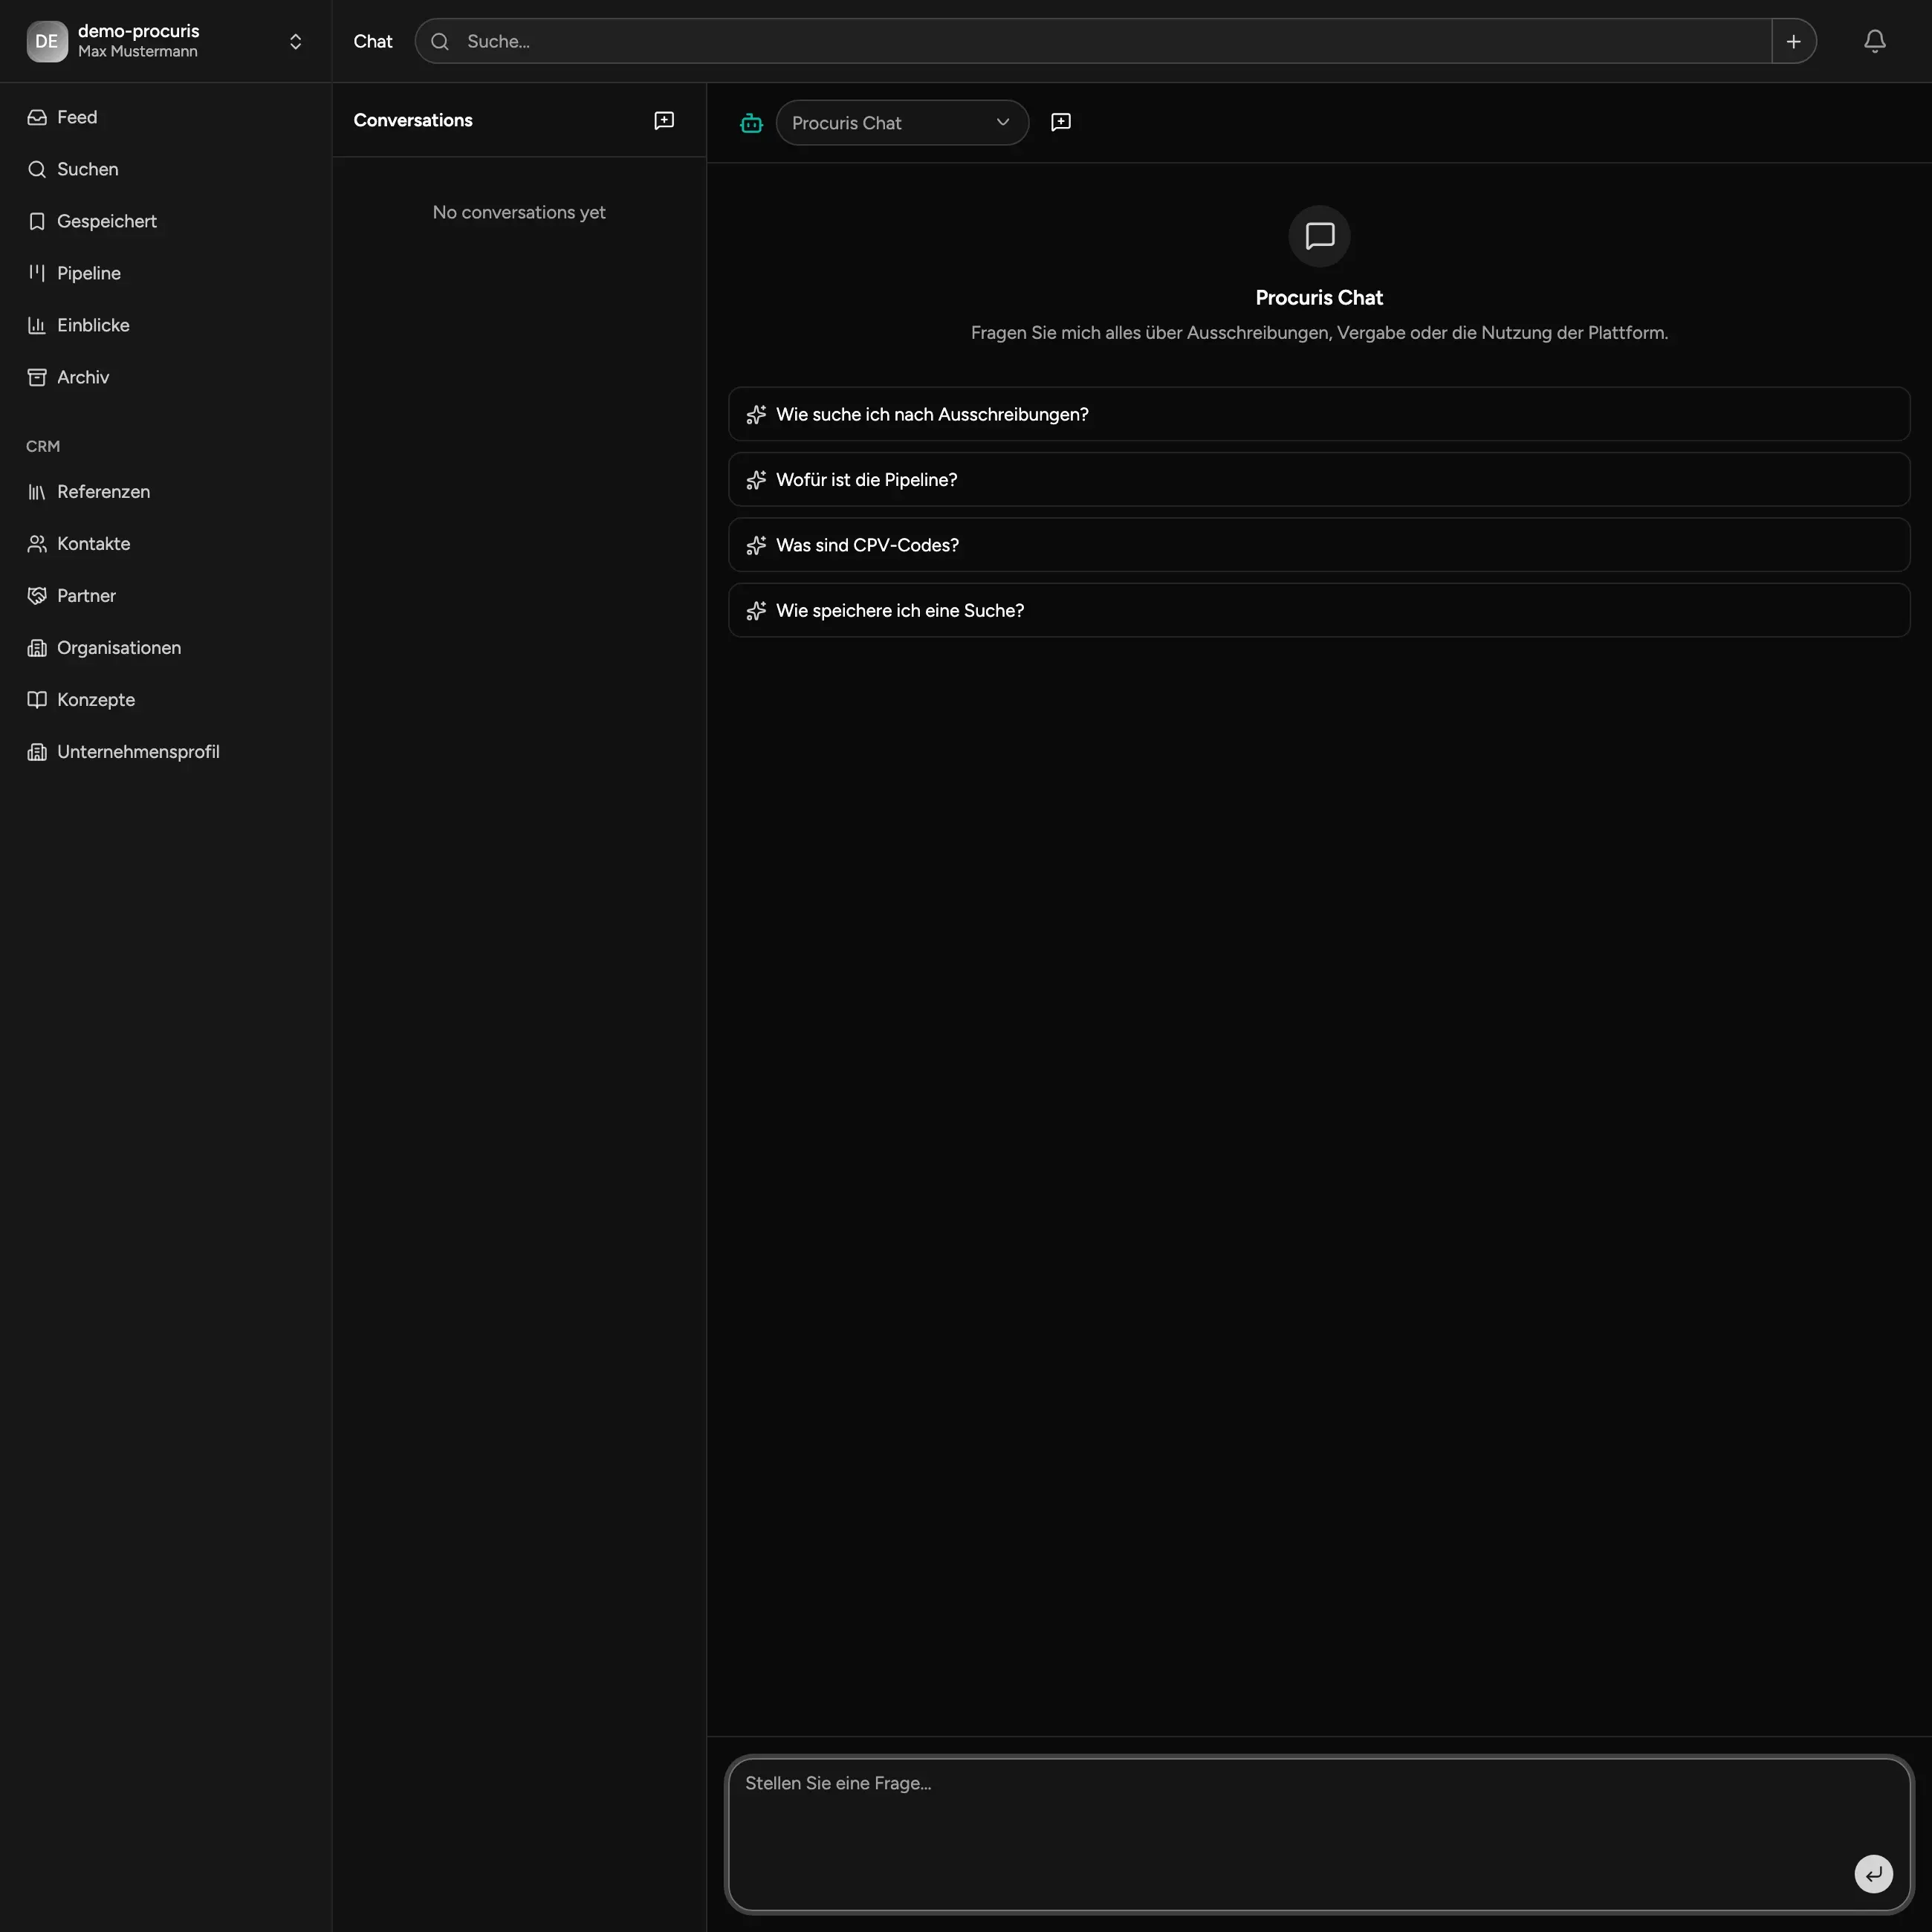Click sparkle icon beside CPV-Codes suggestion

point(756,545)
